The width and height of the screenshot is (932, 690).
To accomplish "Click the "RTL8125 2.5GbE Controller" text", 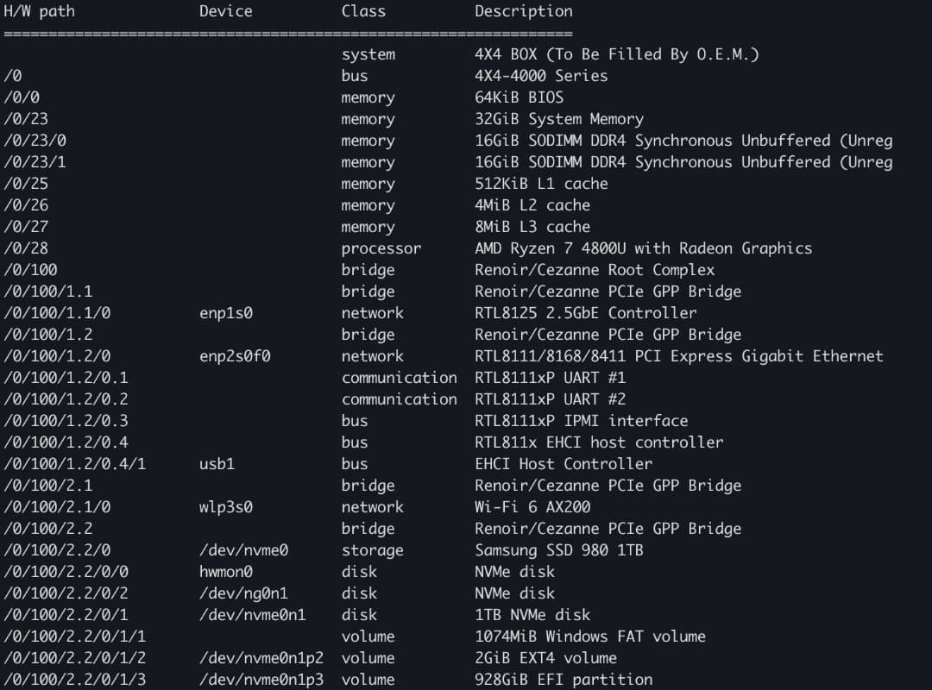I will 585,313.
